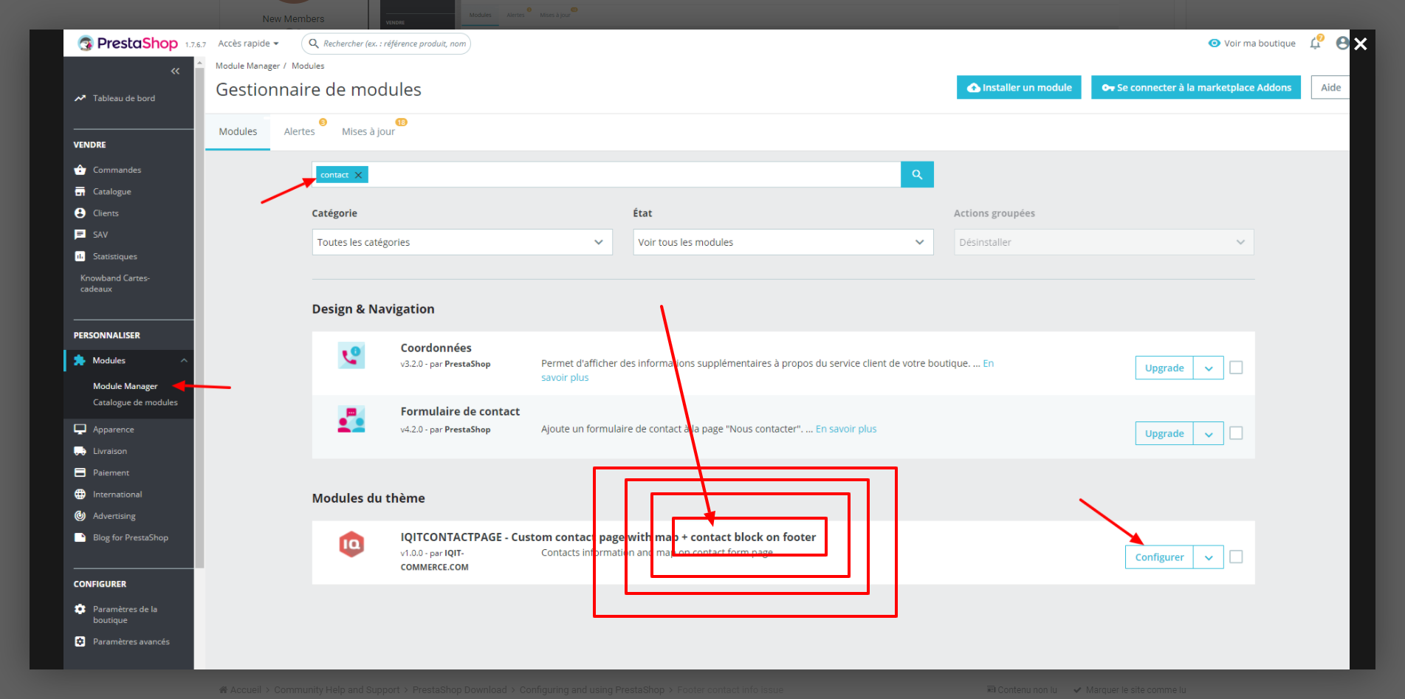The height and width of the screenshot is (699, 1405).
Task: Collapse the Modules sidebar section chevron
Action: click(184, 360)
